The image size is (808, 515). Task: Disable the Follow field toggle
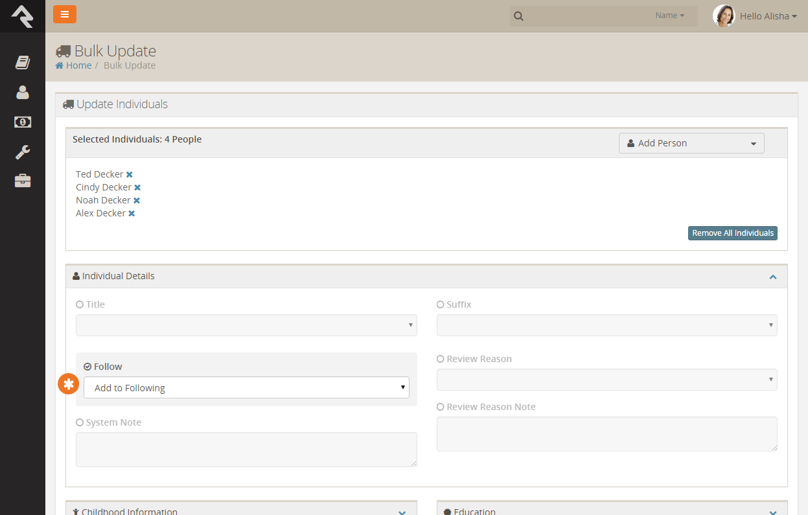pos(87,367)
